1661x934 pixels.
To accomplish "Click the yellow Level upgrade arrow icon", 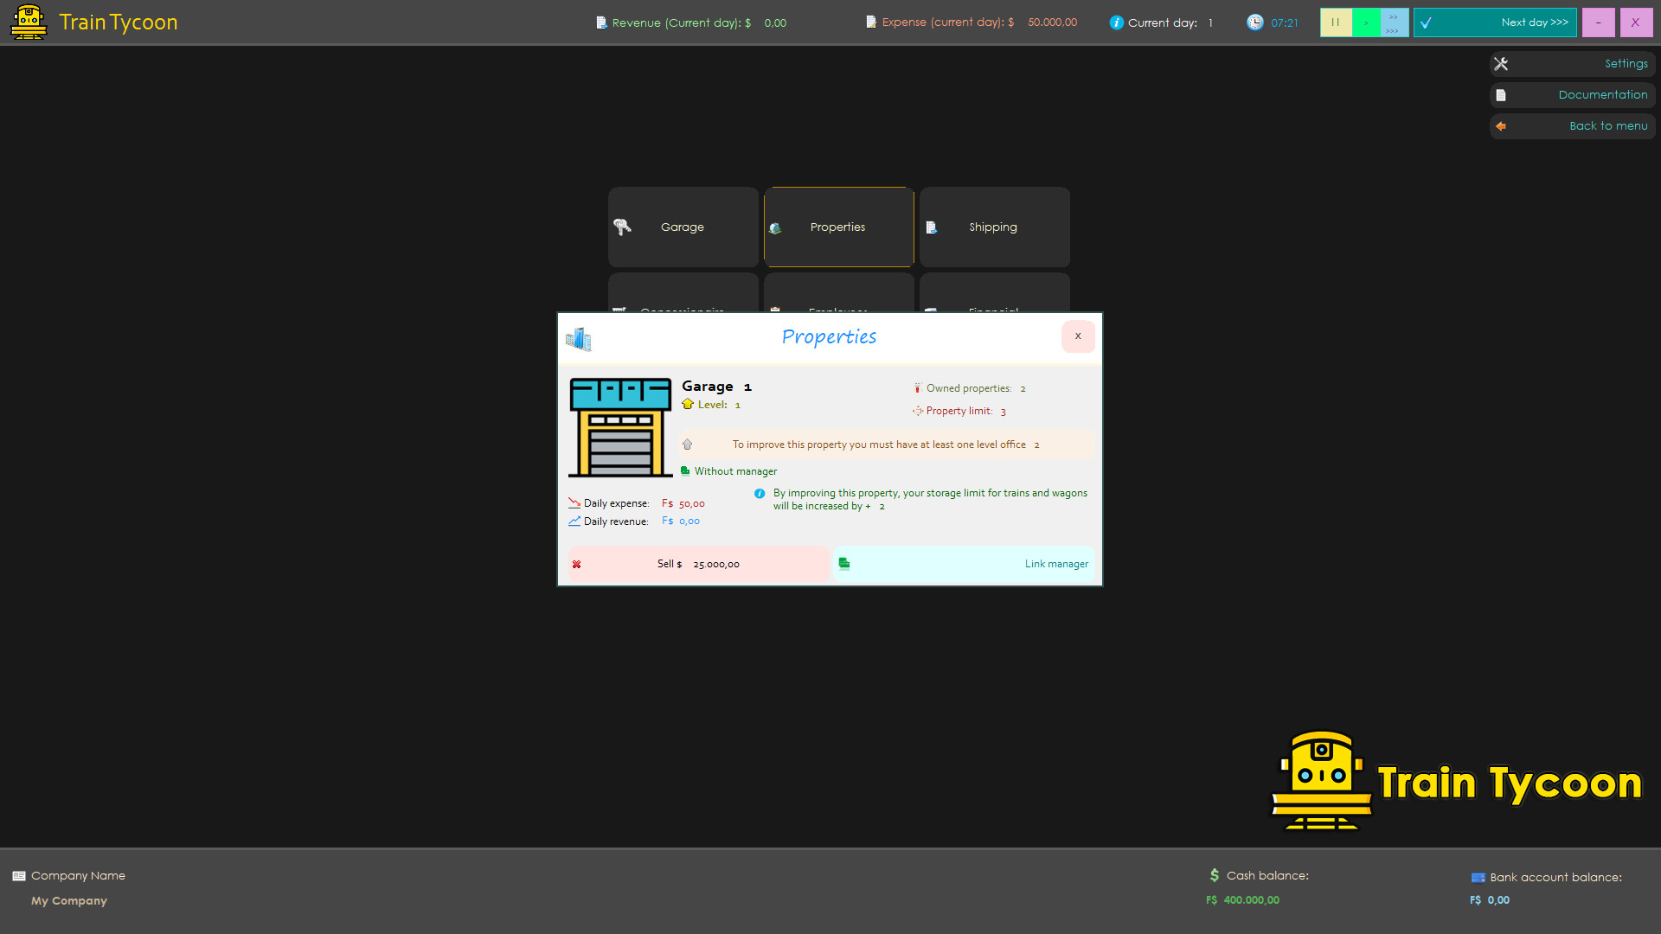I will point(687,404).
